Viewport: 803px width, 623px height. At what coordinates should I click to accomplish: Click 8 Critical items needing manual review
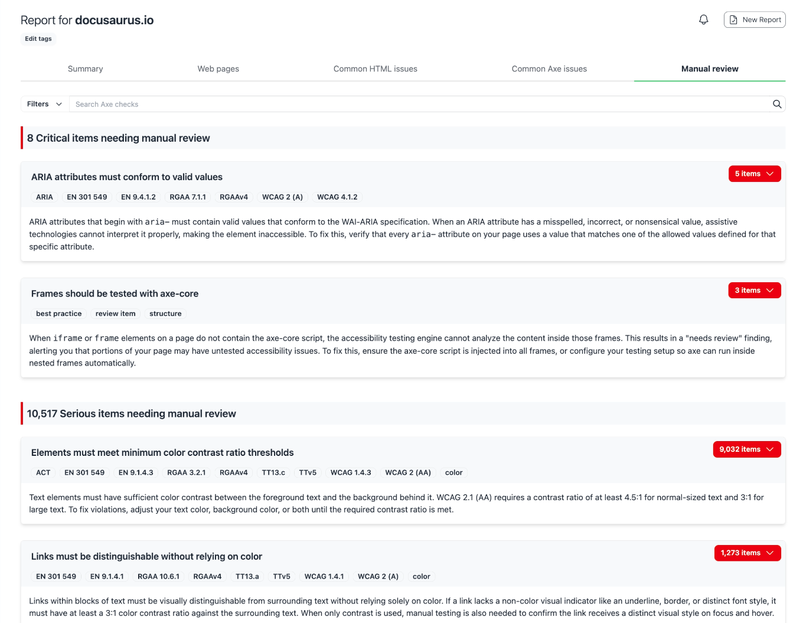[118, 138]
